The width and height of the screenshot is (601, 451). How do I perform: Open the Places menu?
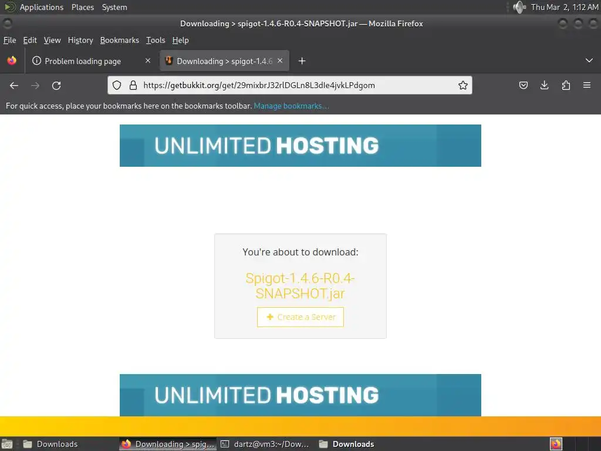click(x=83, y=7)
